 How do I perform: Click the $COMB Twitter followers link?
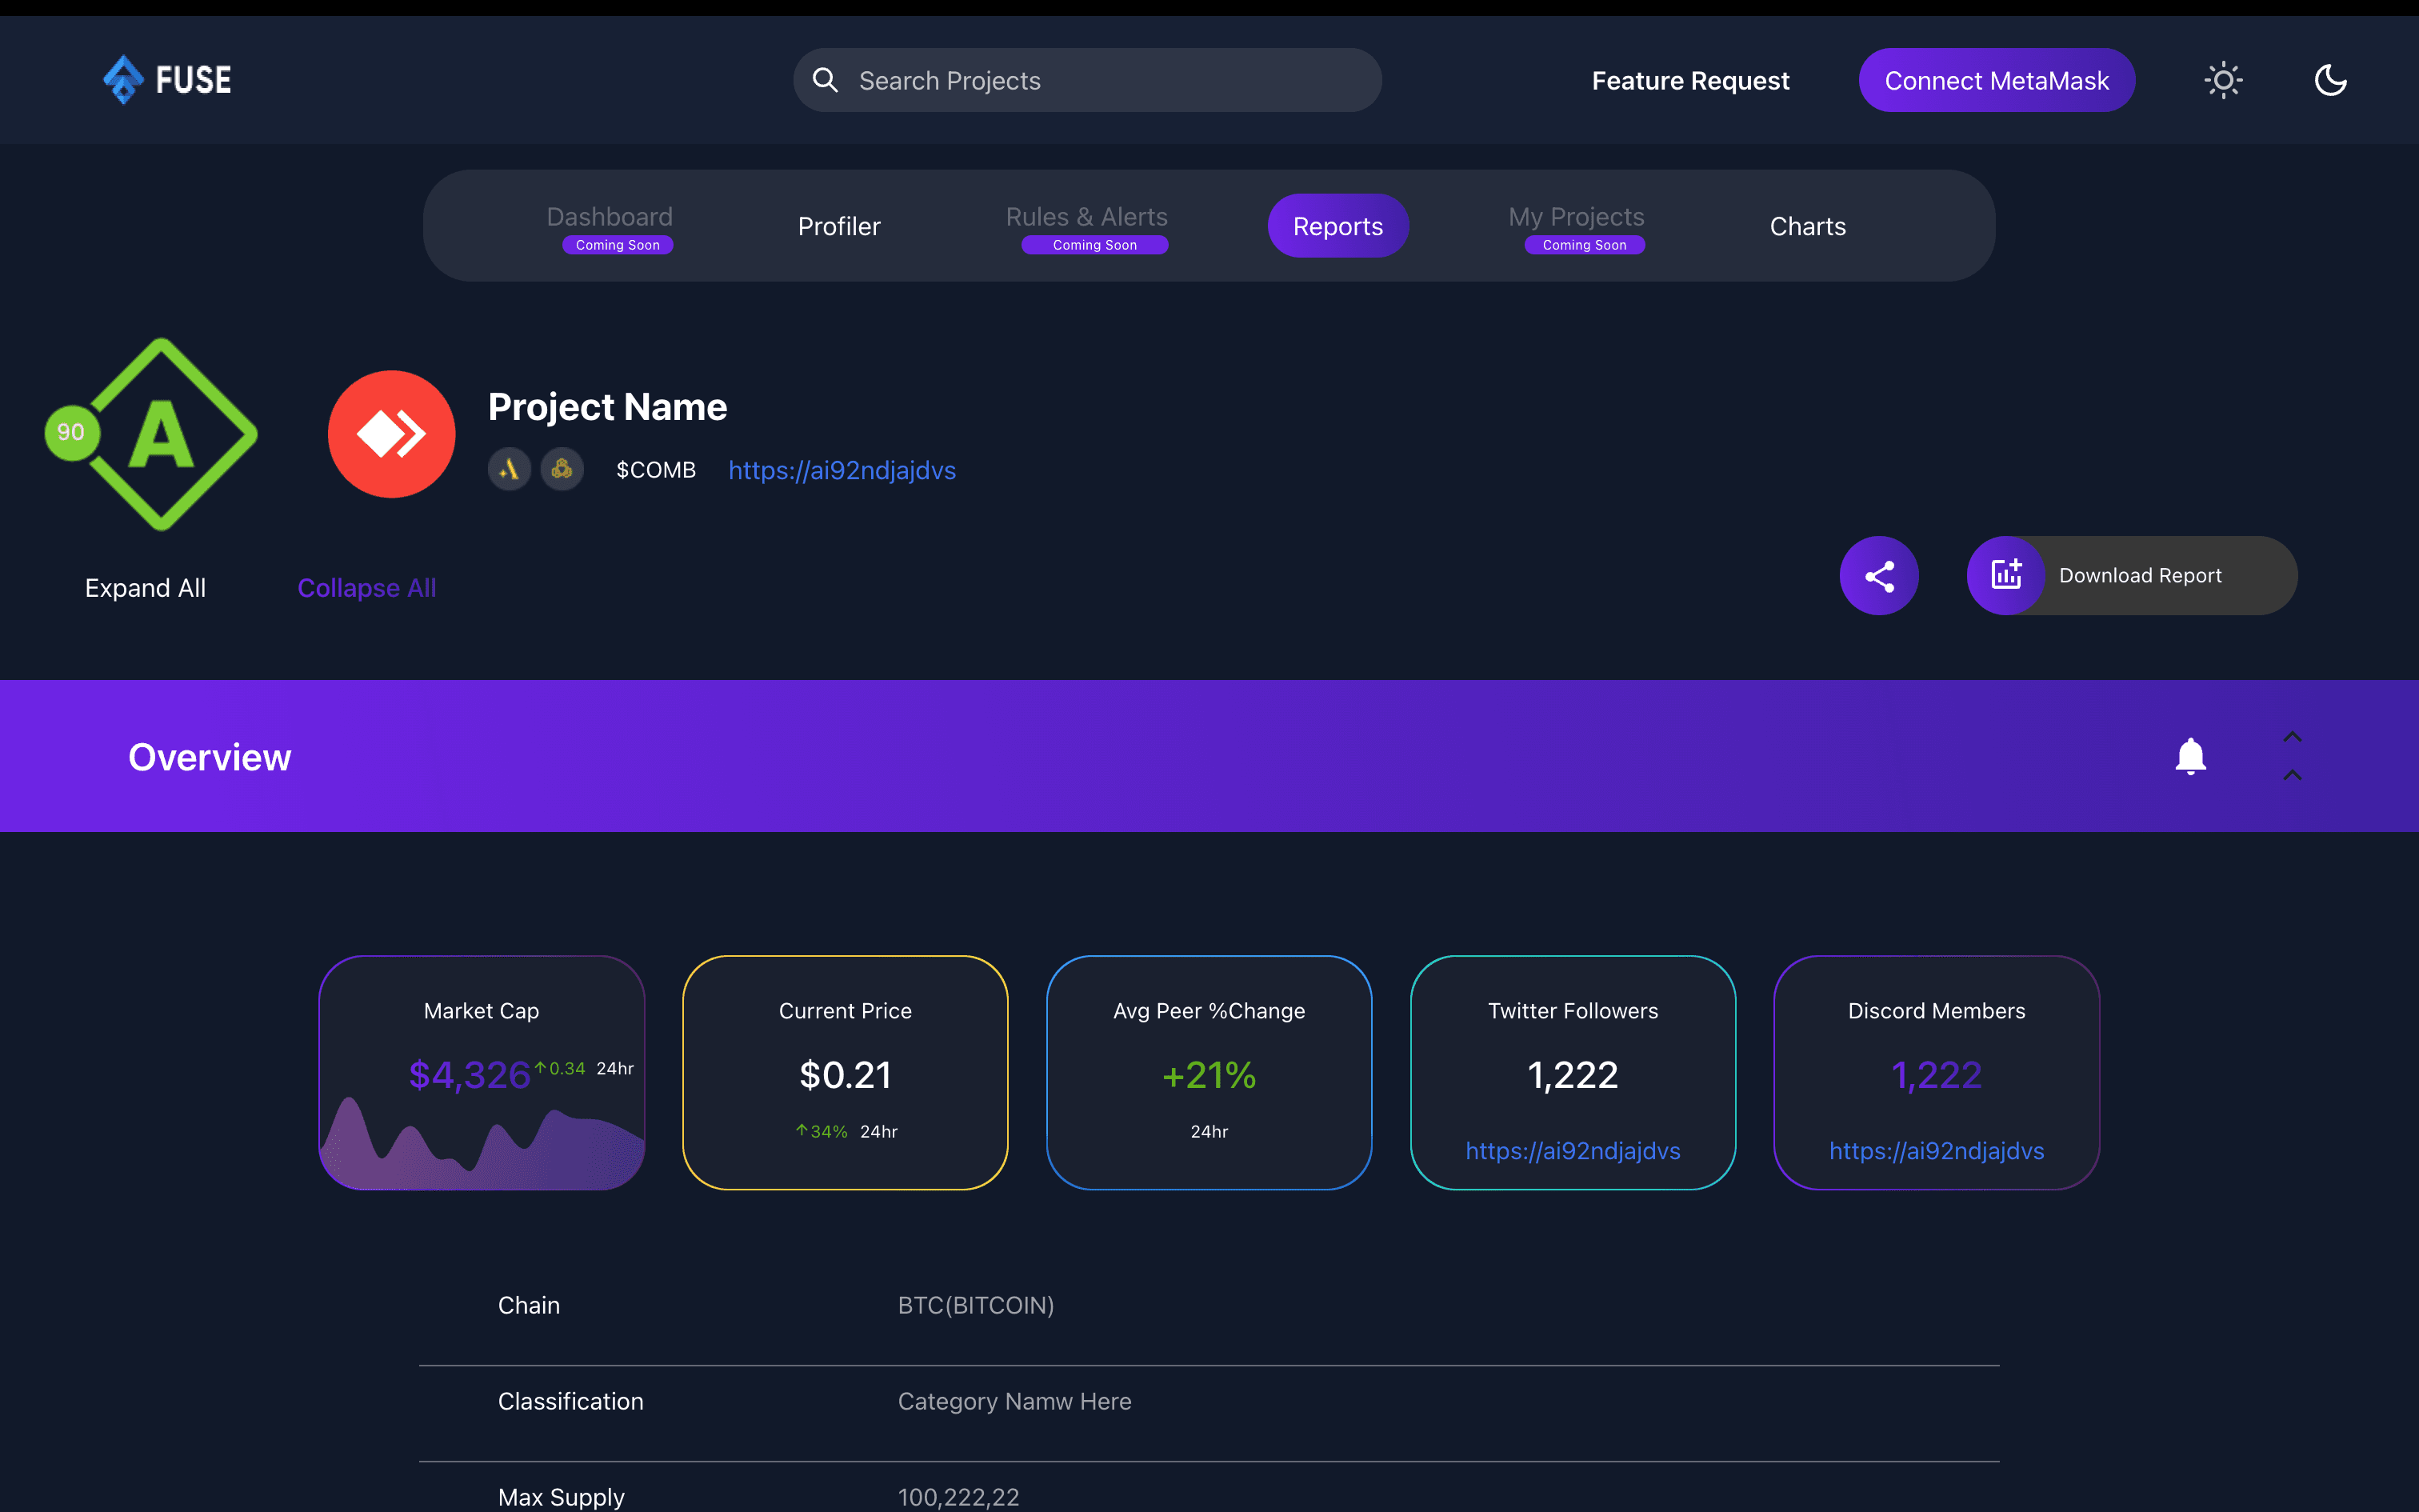1573,1150
